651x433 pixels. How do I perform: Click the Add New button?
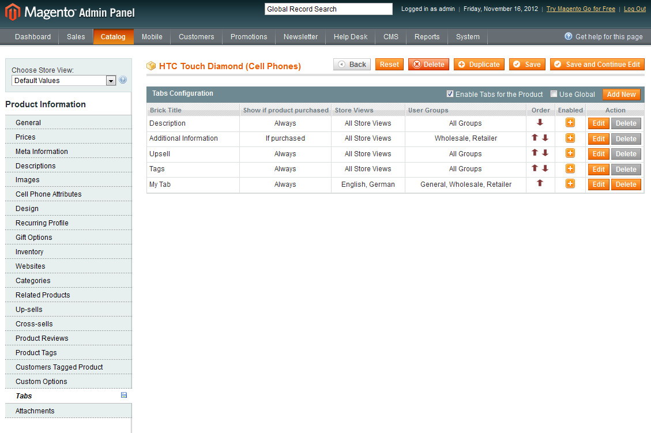click(x=621, y=95)
